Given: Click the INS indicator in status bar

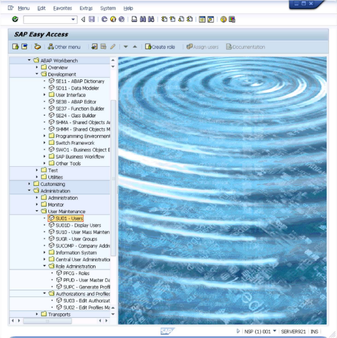Looking at the screenshot, I should pos(314,331).
